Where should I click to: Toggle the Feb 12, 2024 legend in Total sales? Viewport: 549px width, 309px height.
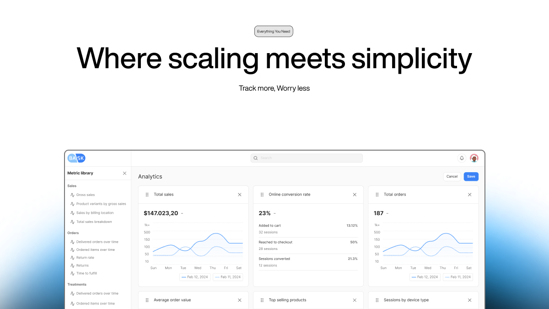point(195,277)
